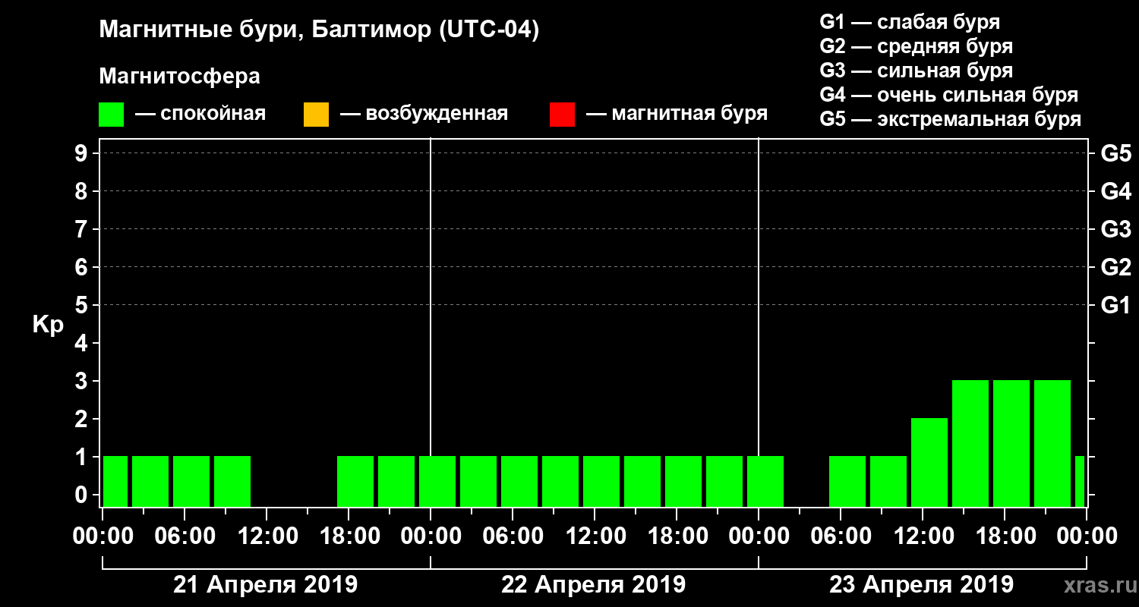Screen dimensions: 1139x607
Task: Click the Kp 2 bar on 23 April
Action: 929,463
